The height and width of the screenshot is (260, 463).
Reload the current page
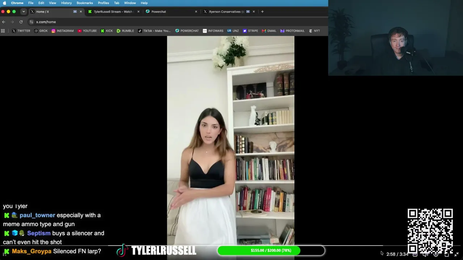coord(21,22)
